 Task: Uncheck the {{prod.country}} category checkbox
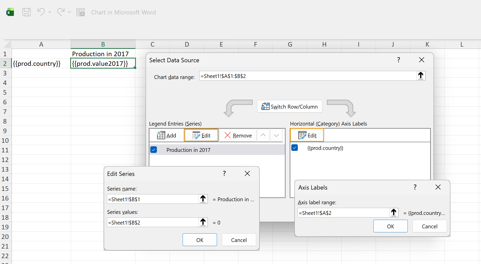coord(295,148)
